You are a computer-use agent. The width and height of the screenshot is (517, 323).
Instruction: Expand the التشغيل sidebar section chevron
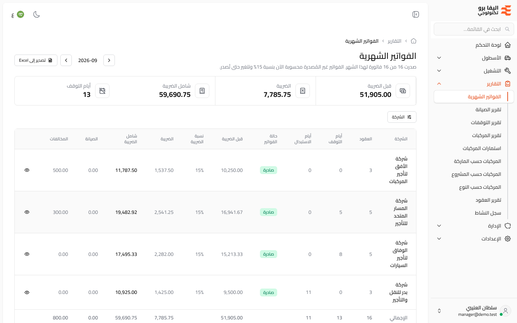pos(439,71)
